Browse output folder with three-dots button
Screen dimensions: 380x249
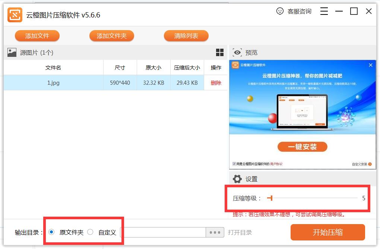(215, 232)
